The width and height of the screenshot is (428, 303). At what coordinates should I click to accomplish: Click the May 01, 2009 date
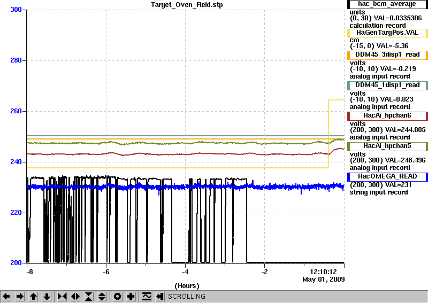pos(324,279)
